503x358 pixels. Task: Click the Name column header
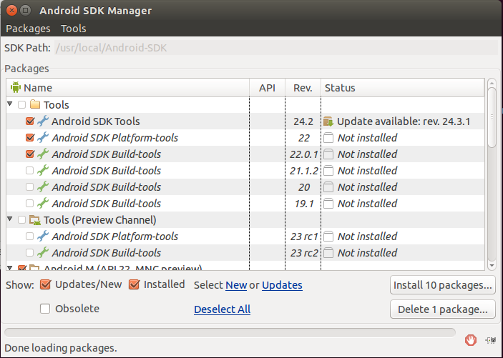(x=127, y=87)
